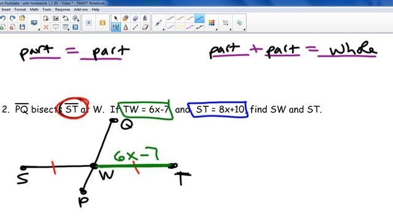Select the white block eraser icon
393x221 pixels.
click(x=145, y=27)
